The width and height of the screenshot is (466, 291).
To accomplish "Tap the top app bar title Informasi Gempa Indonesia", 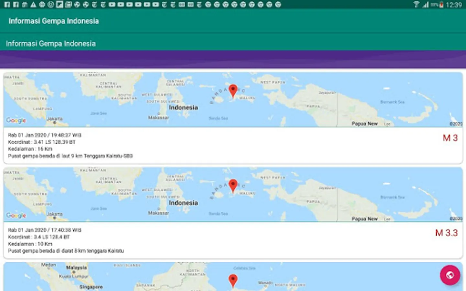I will pos(54,21).
